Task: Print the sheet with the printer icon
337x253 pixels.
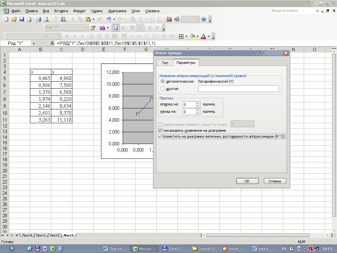Action: (x=39, y=19)
